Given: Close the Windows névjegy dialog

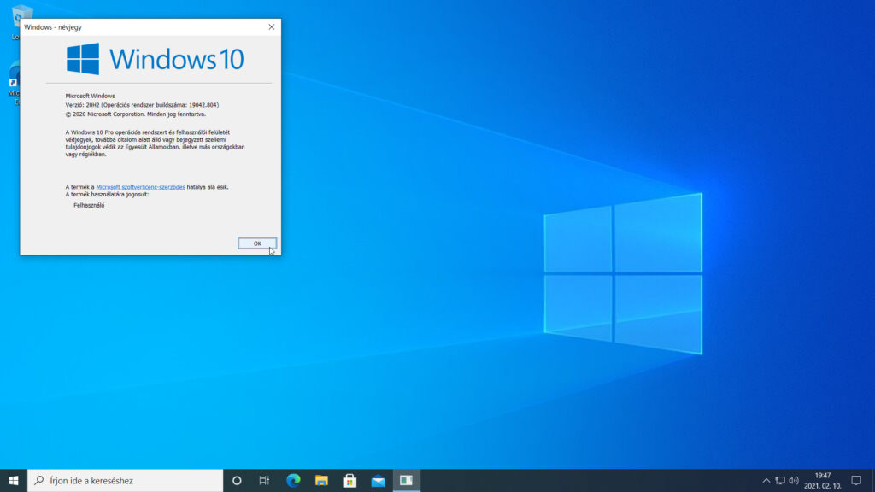Looking at the screenshot, I should (271, 26).
